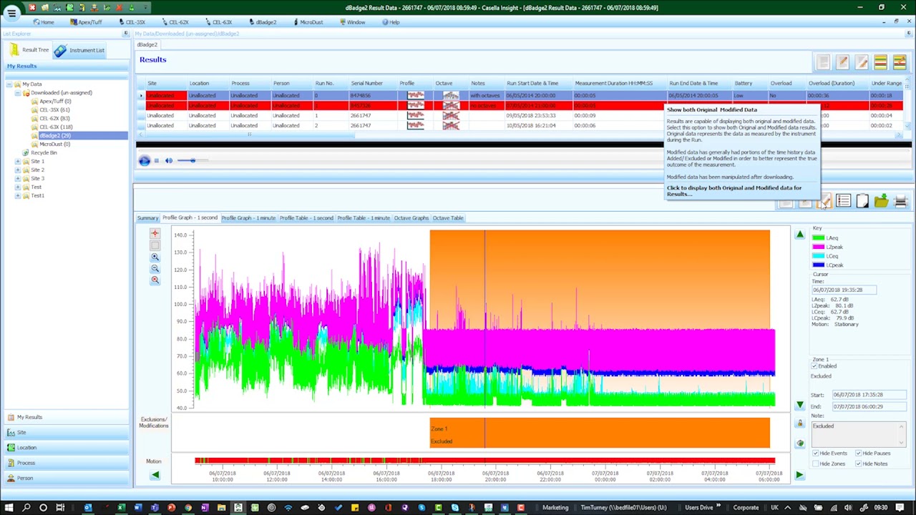Click the audio play button
This screenshot has width=916, height=515.
(x=145, y=161)
